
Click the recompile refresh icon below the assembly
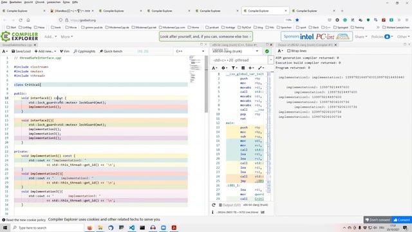click(214, 205)
